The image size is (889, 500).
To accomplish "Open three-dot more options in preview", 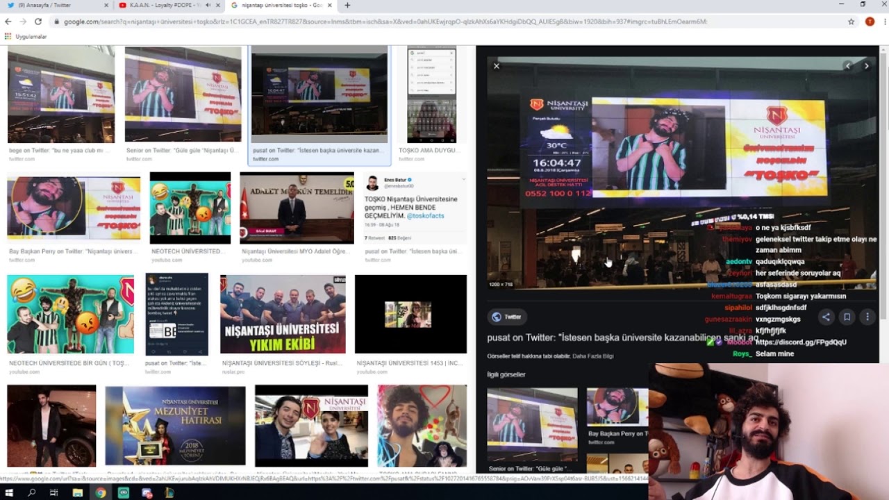I will [x=867, y=317].
